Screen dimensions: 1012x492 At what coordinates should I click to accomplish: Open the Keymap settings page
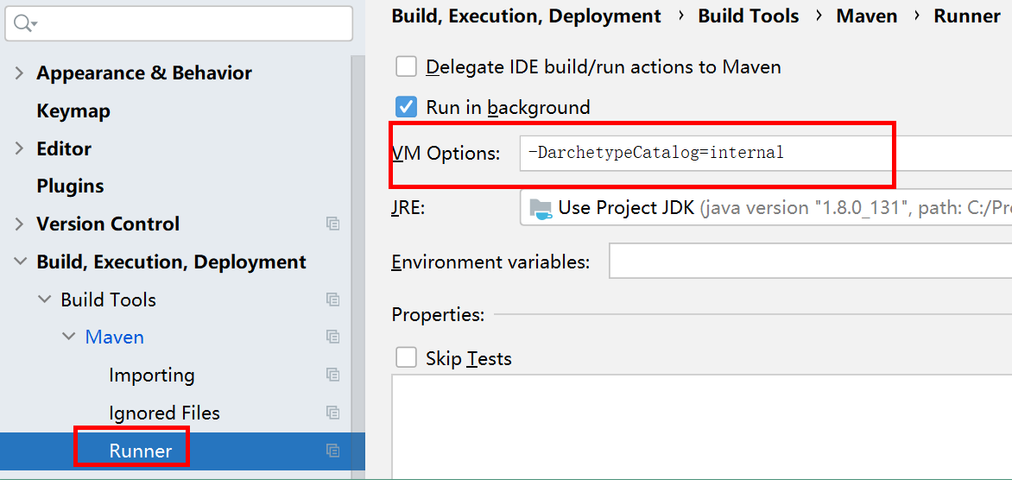[x=73, y=111]
